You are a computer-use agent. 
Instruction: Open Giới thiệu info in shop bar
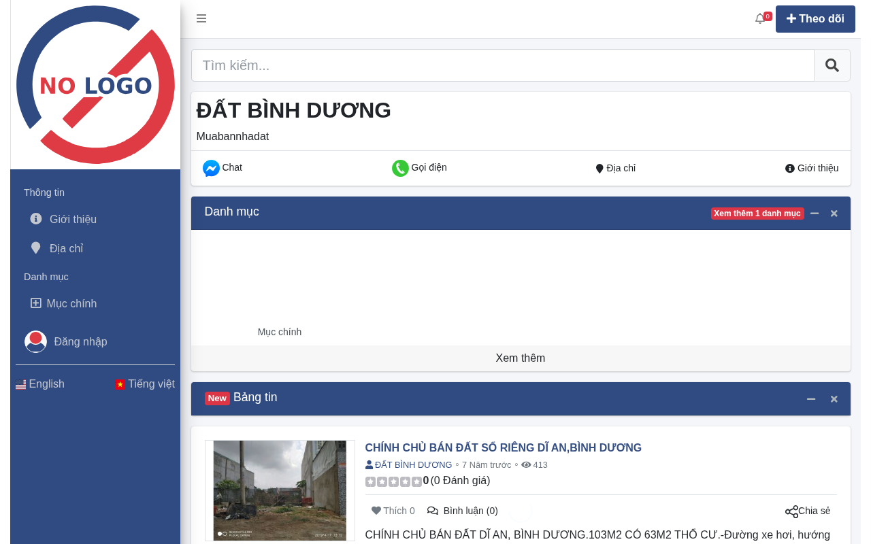click(x=812, y=168)
